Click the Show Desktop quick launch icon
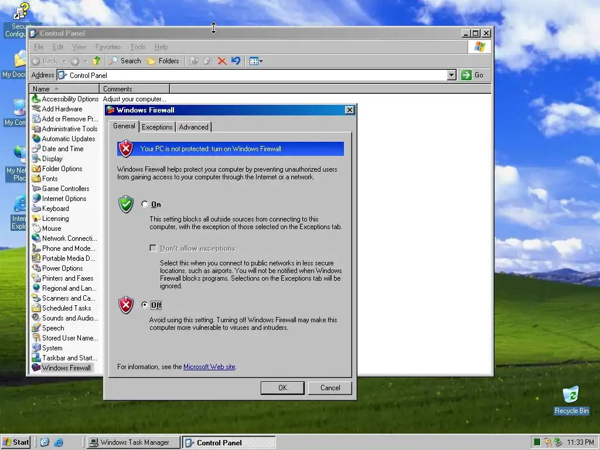The width and height of the screenshot is (600, 450). tap(45, 442)
